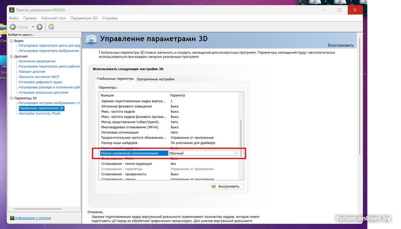
Task: Select Макс. частота кадров фонового приложения row
Action: (169, 117)
